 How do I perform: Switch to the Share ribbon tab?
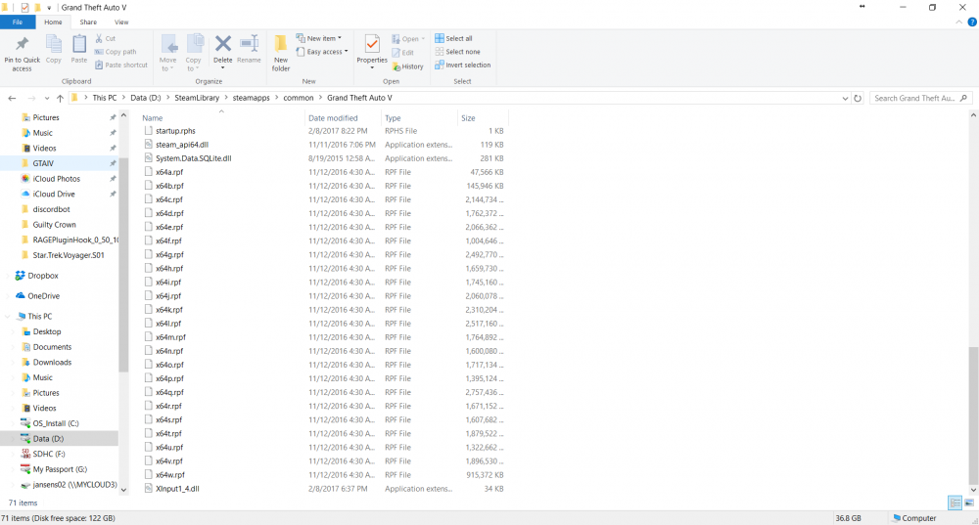[88, 22]
